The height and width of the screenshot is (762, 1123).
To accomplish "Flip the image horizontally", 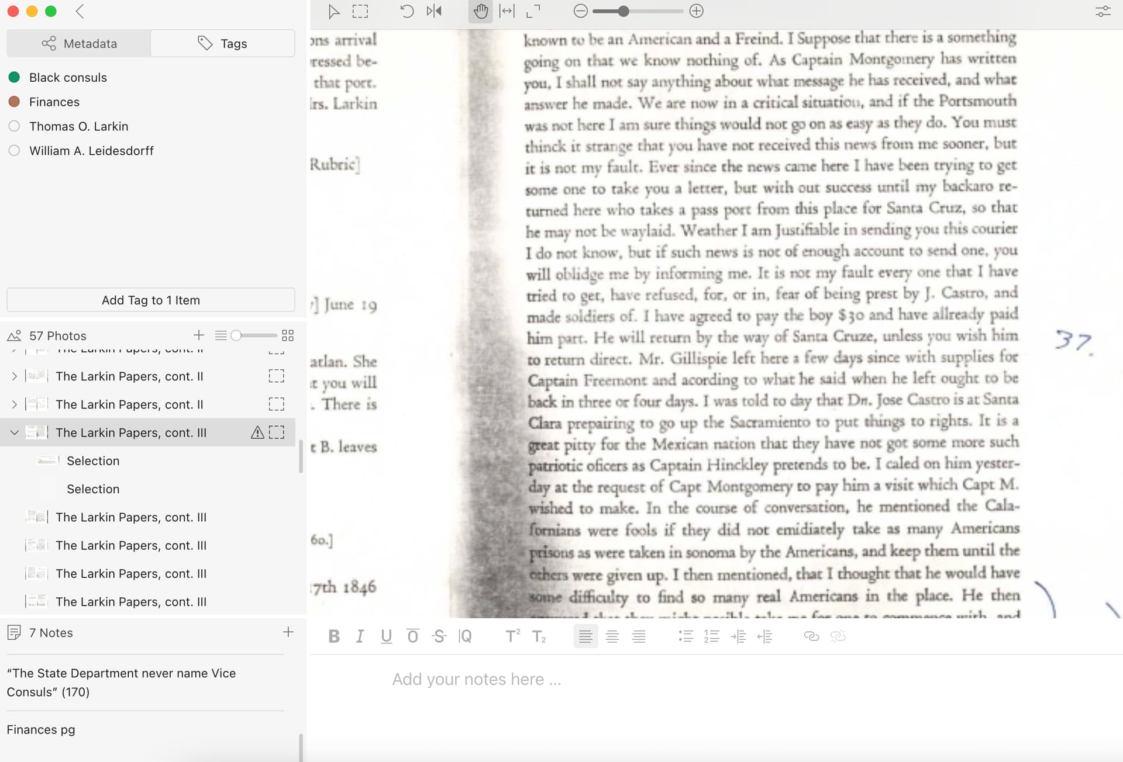I will point(434,11).
